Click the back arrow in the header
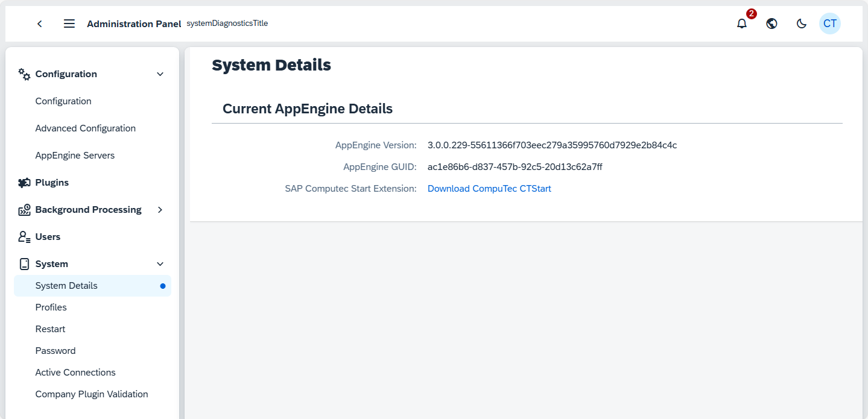The image size is (868, 419). [x=39, y=24]
